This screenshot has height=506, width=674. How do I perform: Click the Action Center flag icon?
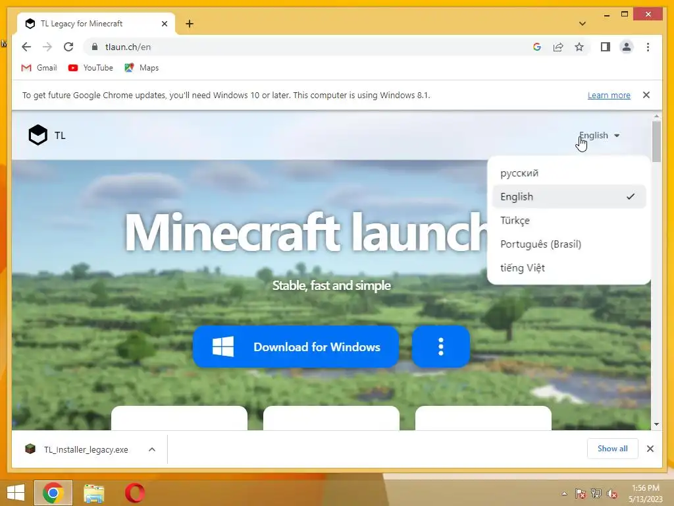tap(580, 493)
